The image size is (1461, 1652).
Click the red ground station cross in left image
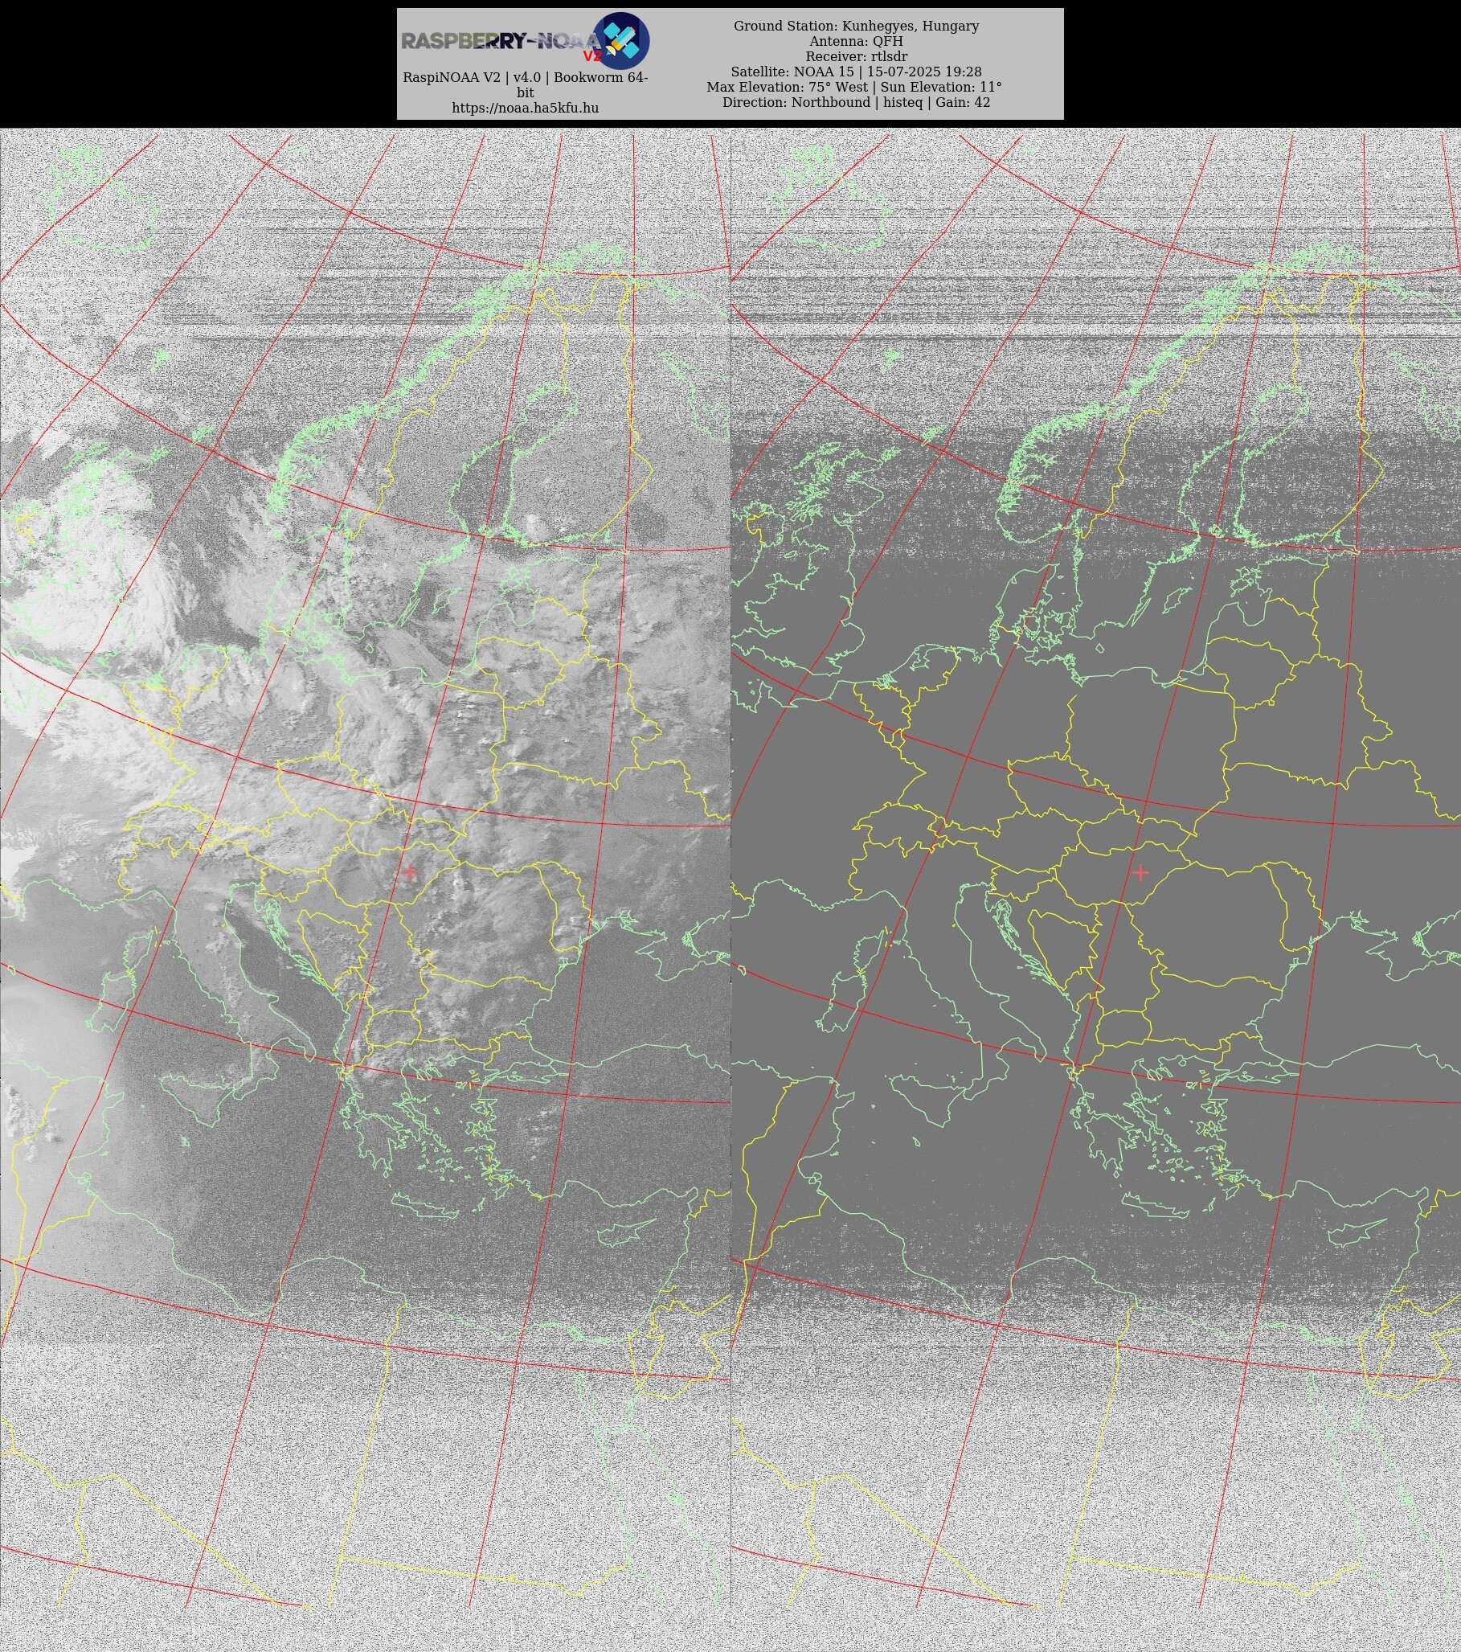coord(411,872)
